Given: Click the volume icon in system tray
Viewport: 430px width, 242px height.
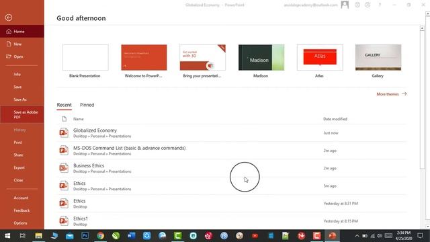Looking at the screenshot, I should pos(380,236).
